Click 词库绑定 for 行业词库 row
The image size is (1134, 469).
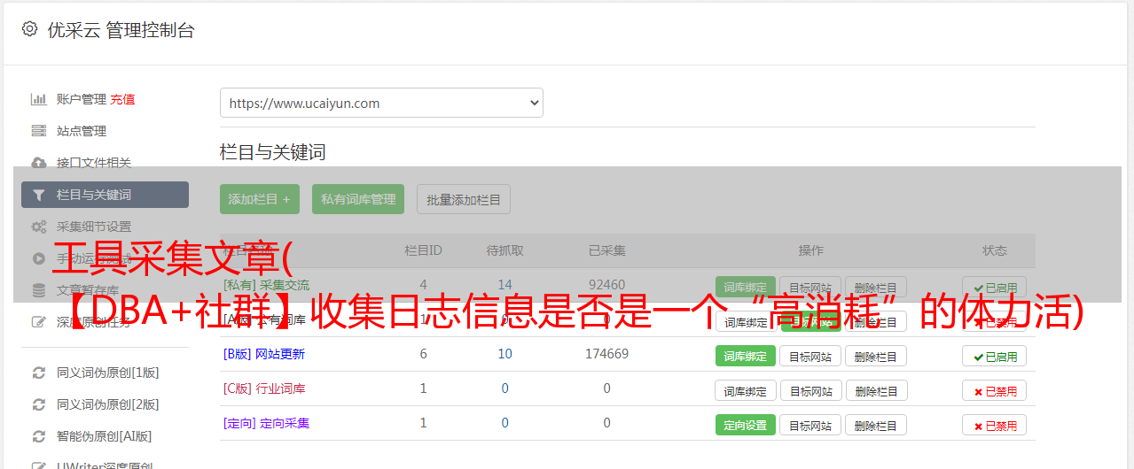[746, 390]
